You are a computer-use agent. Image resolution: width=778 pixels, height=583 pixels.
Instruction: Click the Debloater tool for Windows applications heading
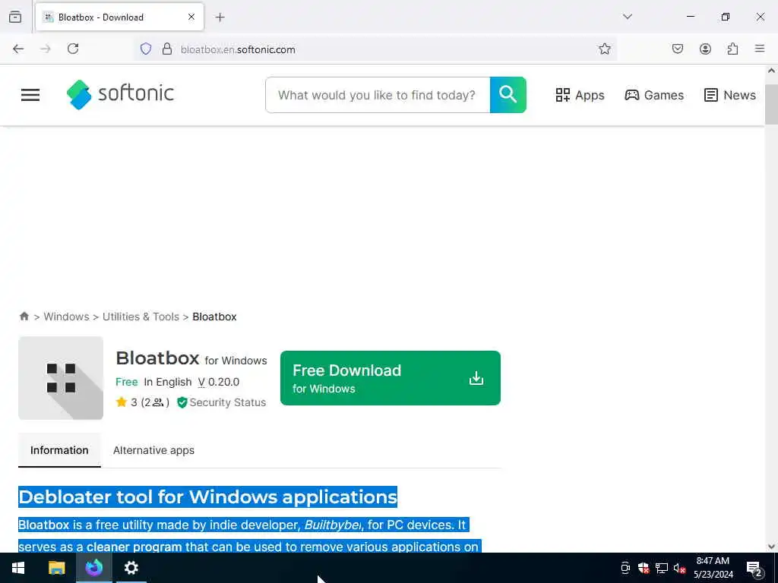click(208, 496)
